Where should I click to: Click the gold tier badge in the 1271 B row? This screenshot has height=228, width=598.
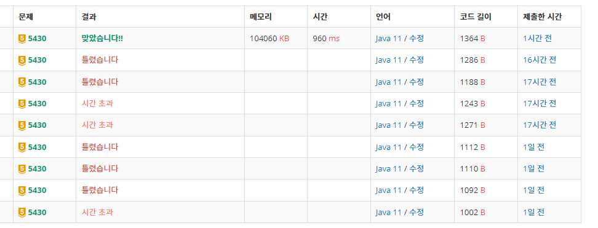tap(22, 125)
